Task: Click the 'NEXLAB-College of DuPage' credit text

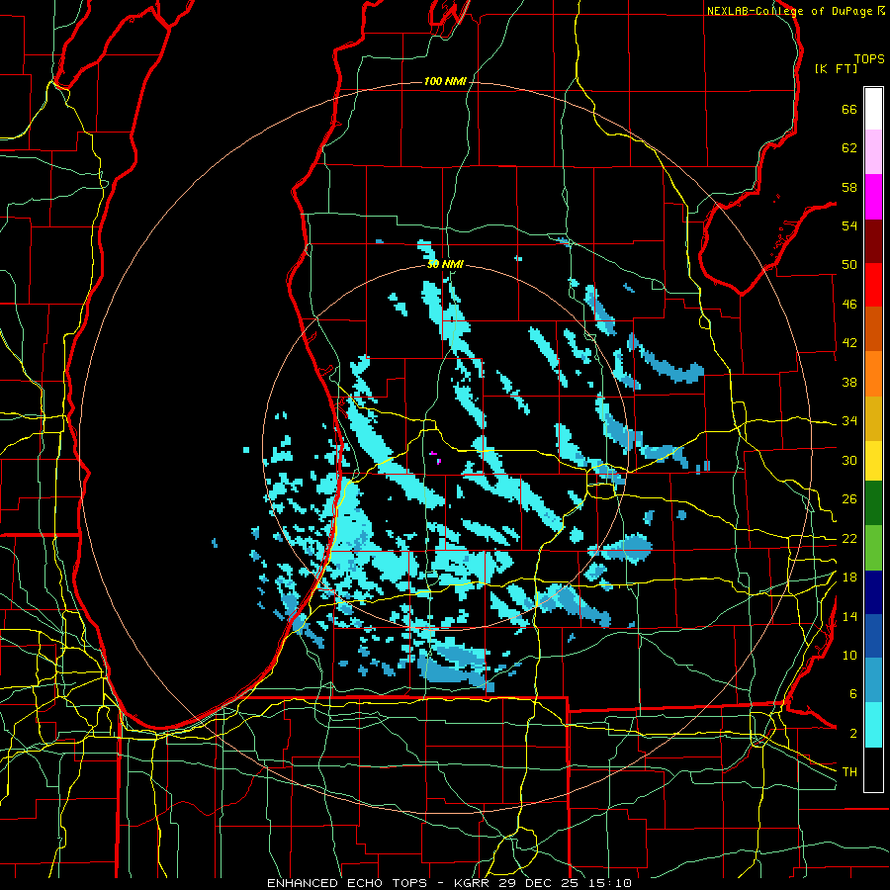Action: point(789,11)
